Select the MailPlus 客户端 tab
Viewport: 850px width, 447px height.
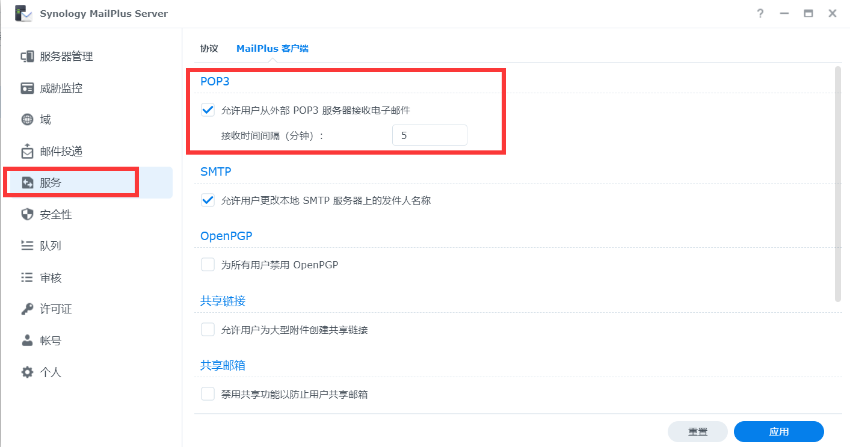(273, 49)
